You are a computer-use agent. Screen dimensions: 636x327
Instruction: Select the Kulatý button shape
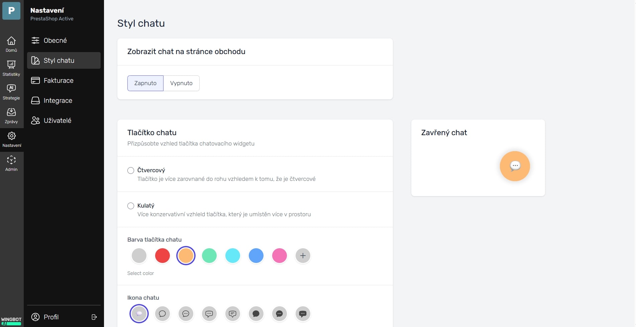131,206
